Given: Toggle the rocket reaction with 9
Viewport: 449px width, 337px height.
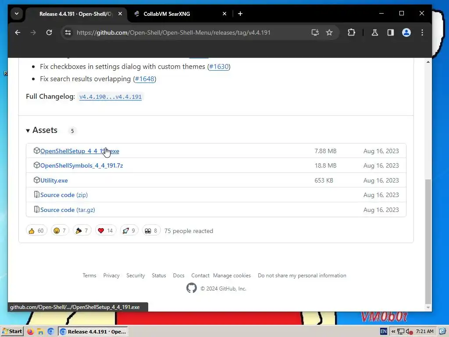Looking at the screenshot, I should [x=129, y=231].
